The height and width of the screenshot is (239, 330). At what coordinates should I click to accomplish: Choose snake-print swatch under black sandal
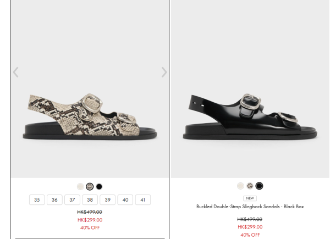(x=250, y=186)
